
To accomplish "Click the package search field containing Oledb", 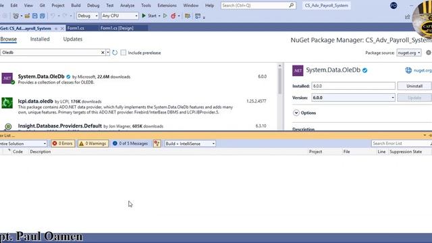I will click(51, 53).
